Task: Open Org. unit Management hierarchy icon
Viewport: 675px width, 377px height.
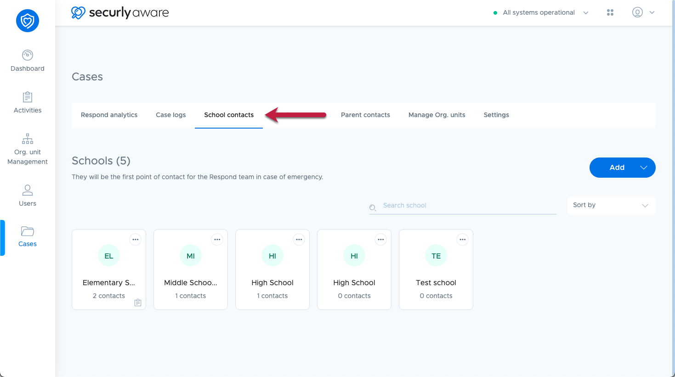Action: (28, 139)
